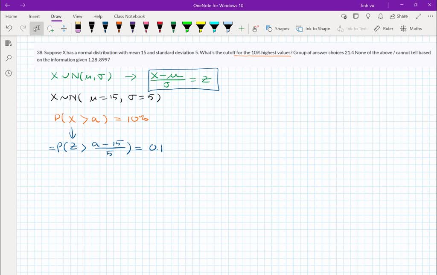
Task: Click the notification bell
Action: point(380,16)
